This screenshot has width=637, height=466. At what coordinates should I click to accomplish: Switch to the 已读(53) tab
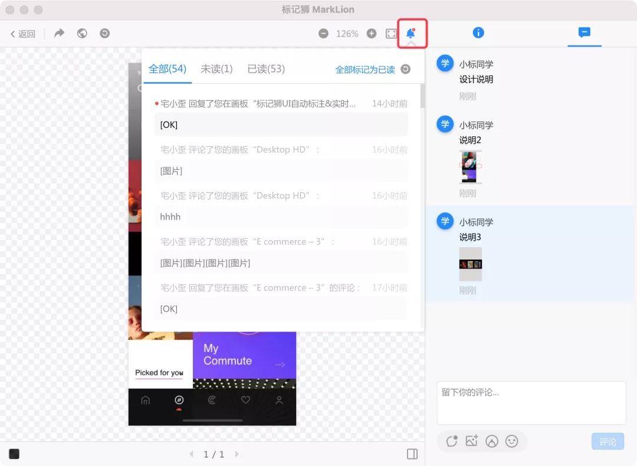266,69
